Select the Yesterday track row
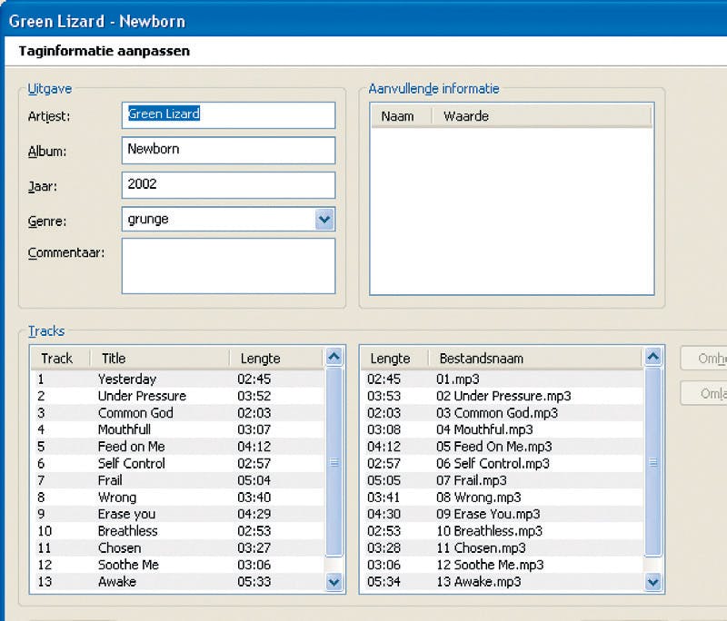Screen dimensions: 727x621 (x=127, y=379)
